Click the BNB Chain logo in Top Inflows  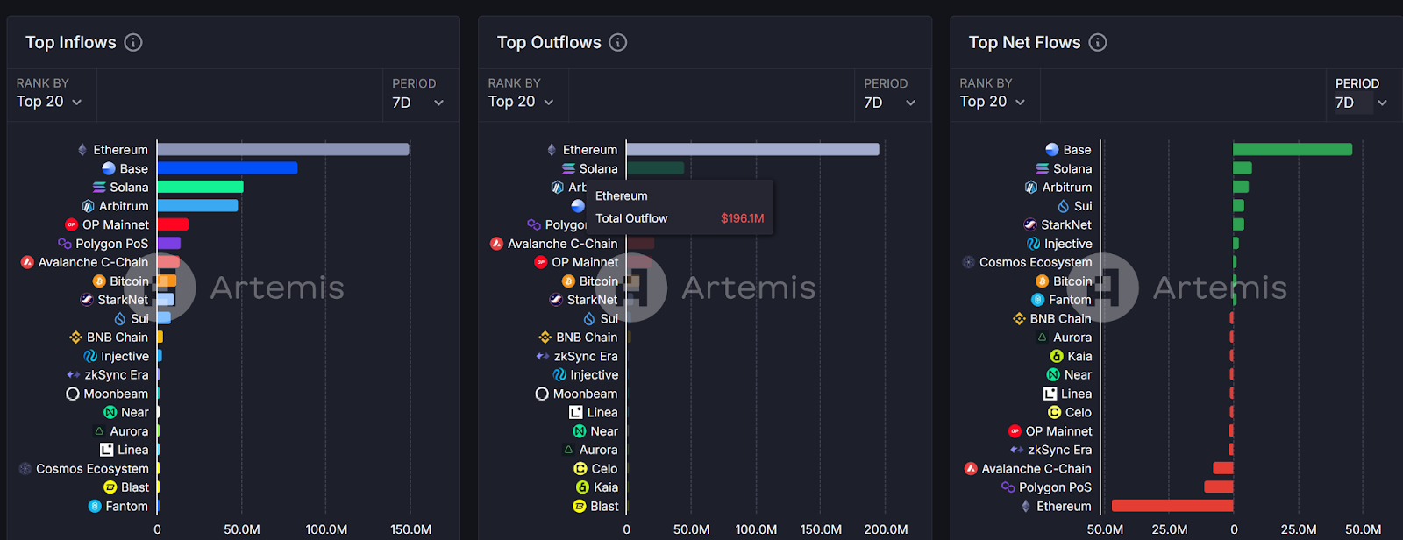point(76,337)
